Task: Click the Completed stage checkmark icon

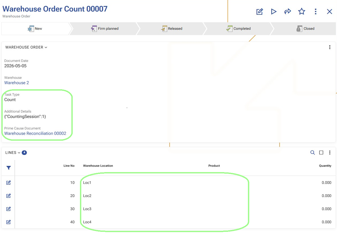Action: tap(229, 29)
